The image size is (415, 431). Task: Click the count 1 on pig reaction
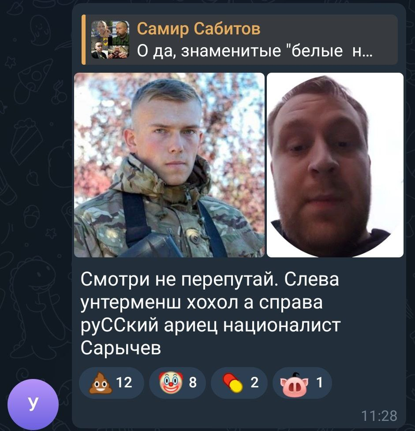[x=319, y=383]
